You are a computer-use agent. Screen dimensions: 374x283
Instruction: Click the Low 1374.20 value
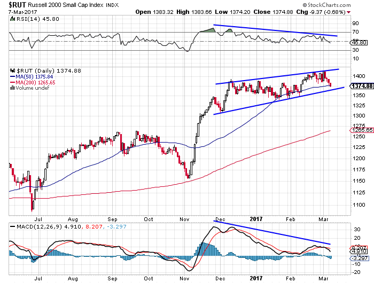click(x=232, y=12)
